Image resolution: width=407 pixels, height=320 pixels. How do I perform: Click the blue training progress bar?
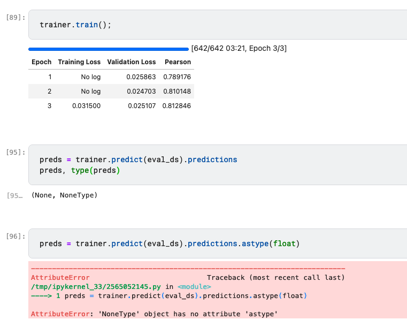(109, 49)
